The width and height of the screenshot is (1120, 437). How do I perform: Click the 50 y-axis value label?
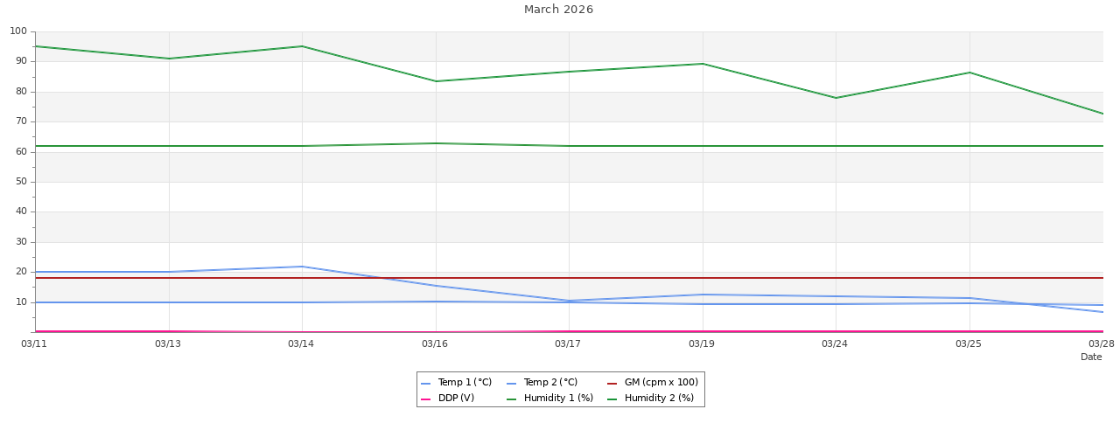click(x=21, y=182)
